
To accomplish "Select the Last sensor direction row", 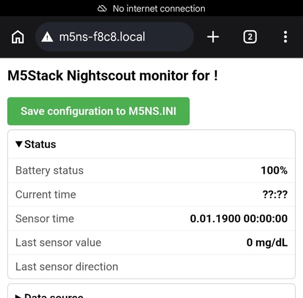I will tap(151, 267).
